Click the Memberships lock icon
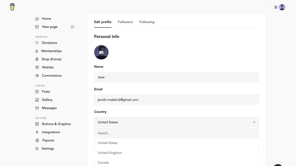The width and height of the screenshot is (296, 166). pyautogui.click(x=37, y=51)
